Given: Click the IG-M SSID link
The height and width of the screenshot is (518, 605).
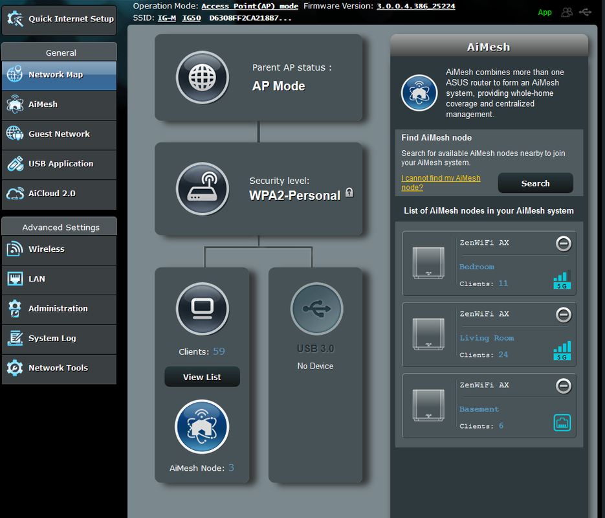Looking at the screenshot, I should 167,18.
